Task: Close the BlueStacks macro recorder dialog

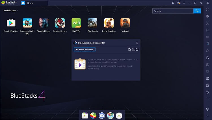Action: [137, 43]
